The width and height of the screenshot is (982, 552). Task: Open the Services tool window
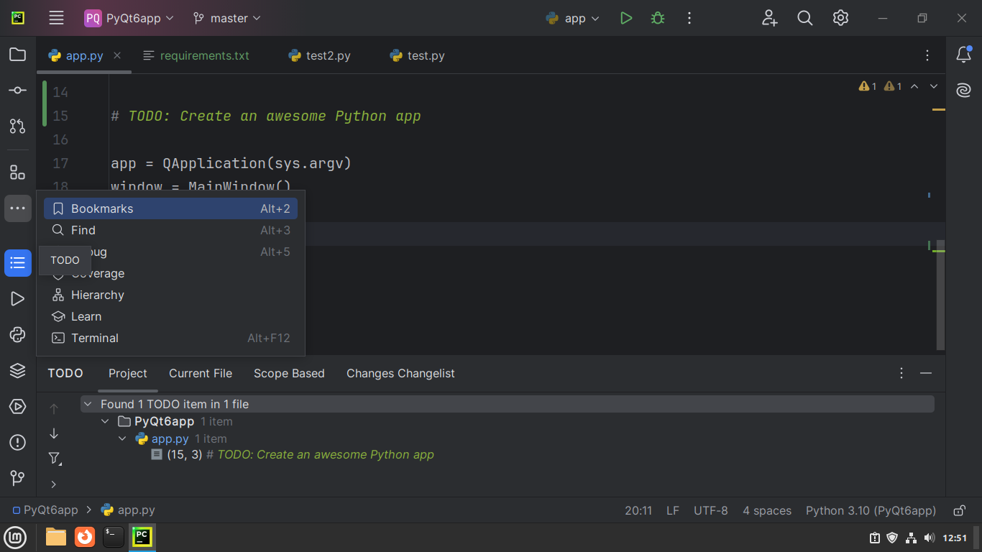point(17,407)
